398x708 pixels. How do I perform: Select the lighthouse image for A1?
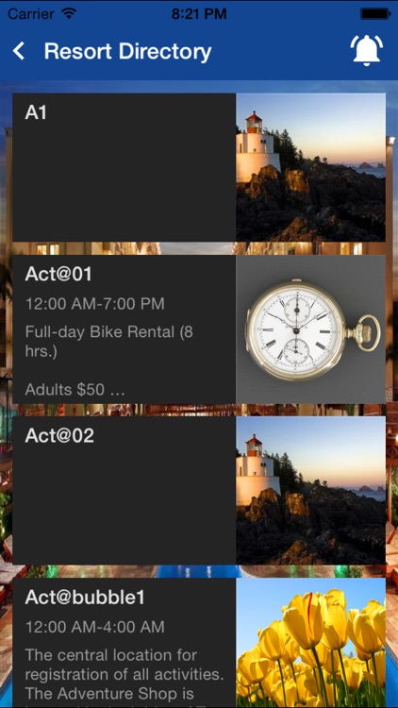tap(310, 167)
